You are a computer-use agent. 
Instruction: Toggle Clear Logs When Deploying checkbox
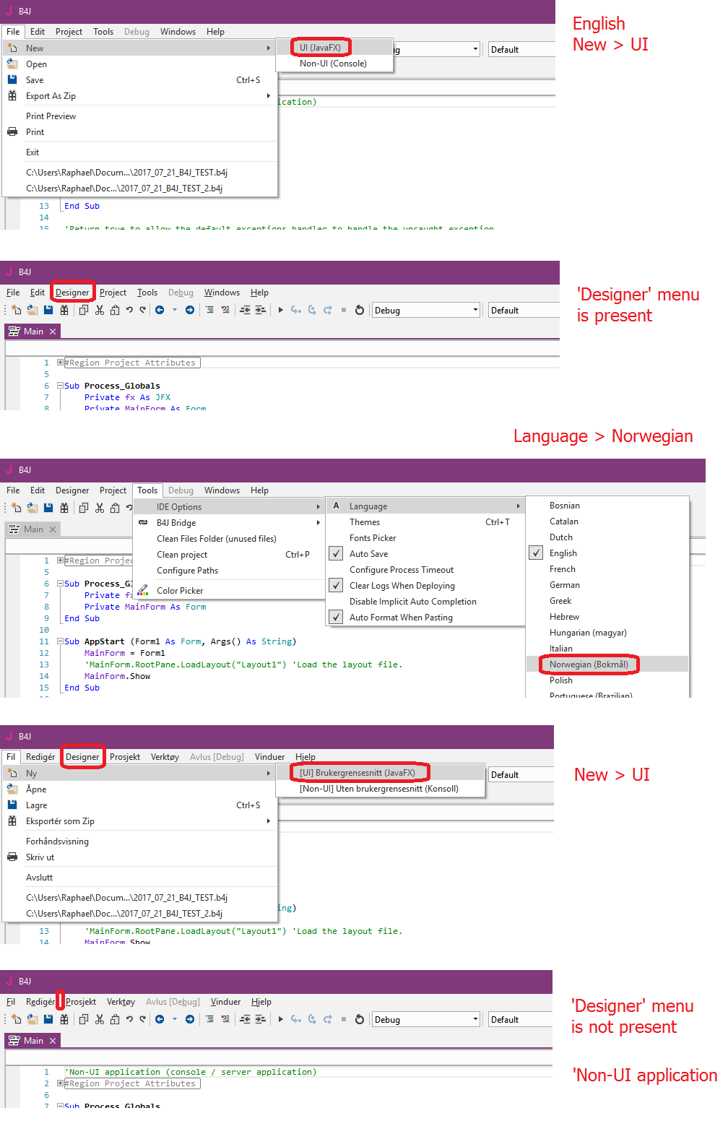point(336,585)
